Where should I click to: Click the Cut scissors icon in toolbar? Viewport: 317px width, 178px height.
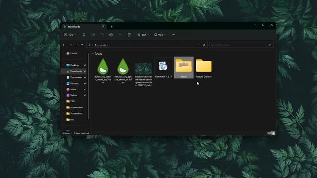click(x=84, y=35)
